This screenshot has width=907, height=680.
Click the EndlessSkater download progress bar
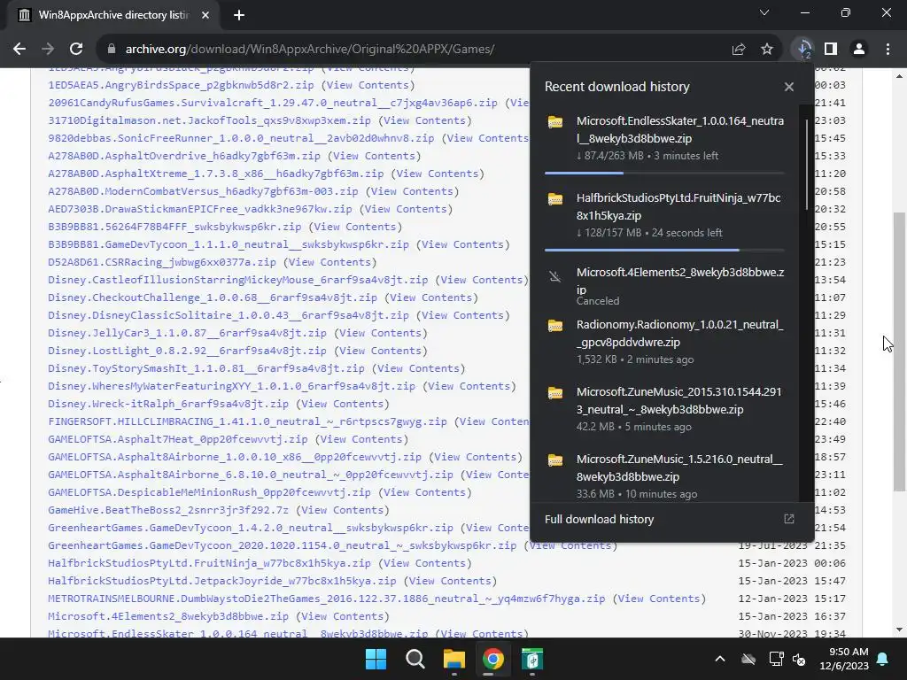pos(664,173)
